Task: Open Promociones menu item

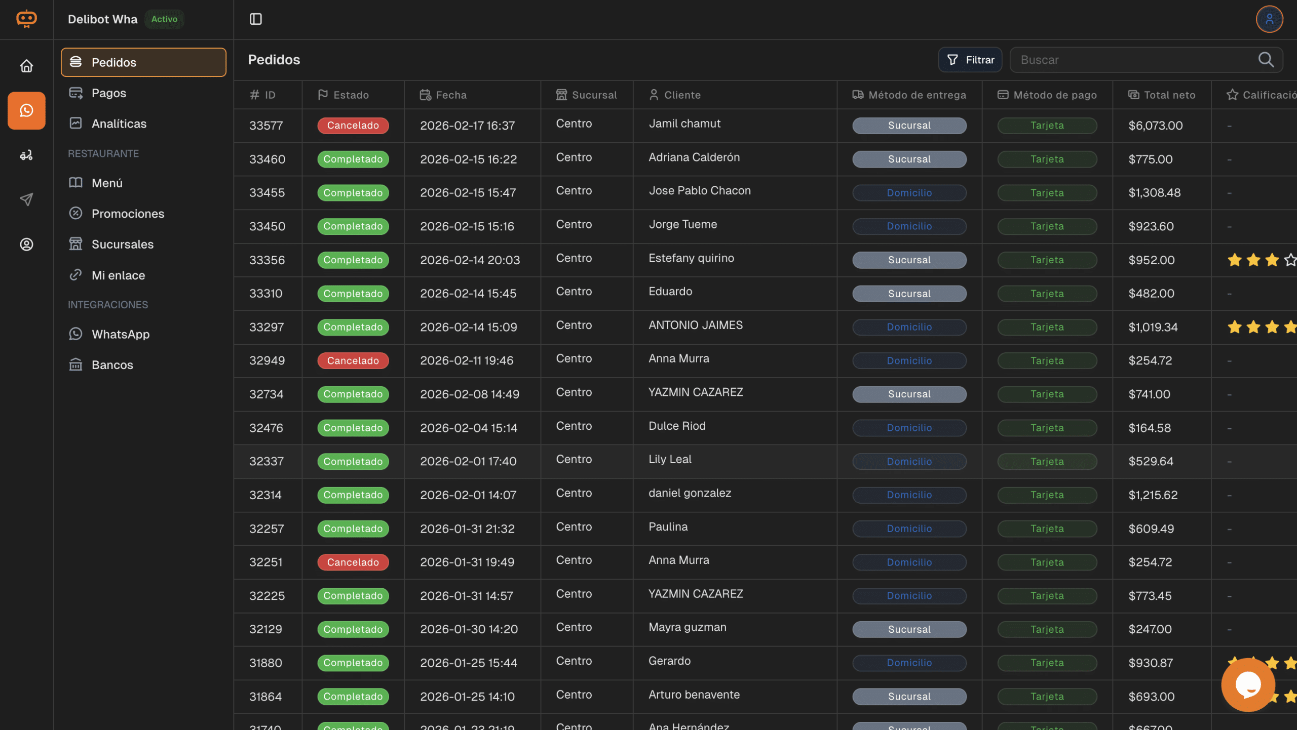Action: 128,214
